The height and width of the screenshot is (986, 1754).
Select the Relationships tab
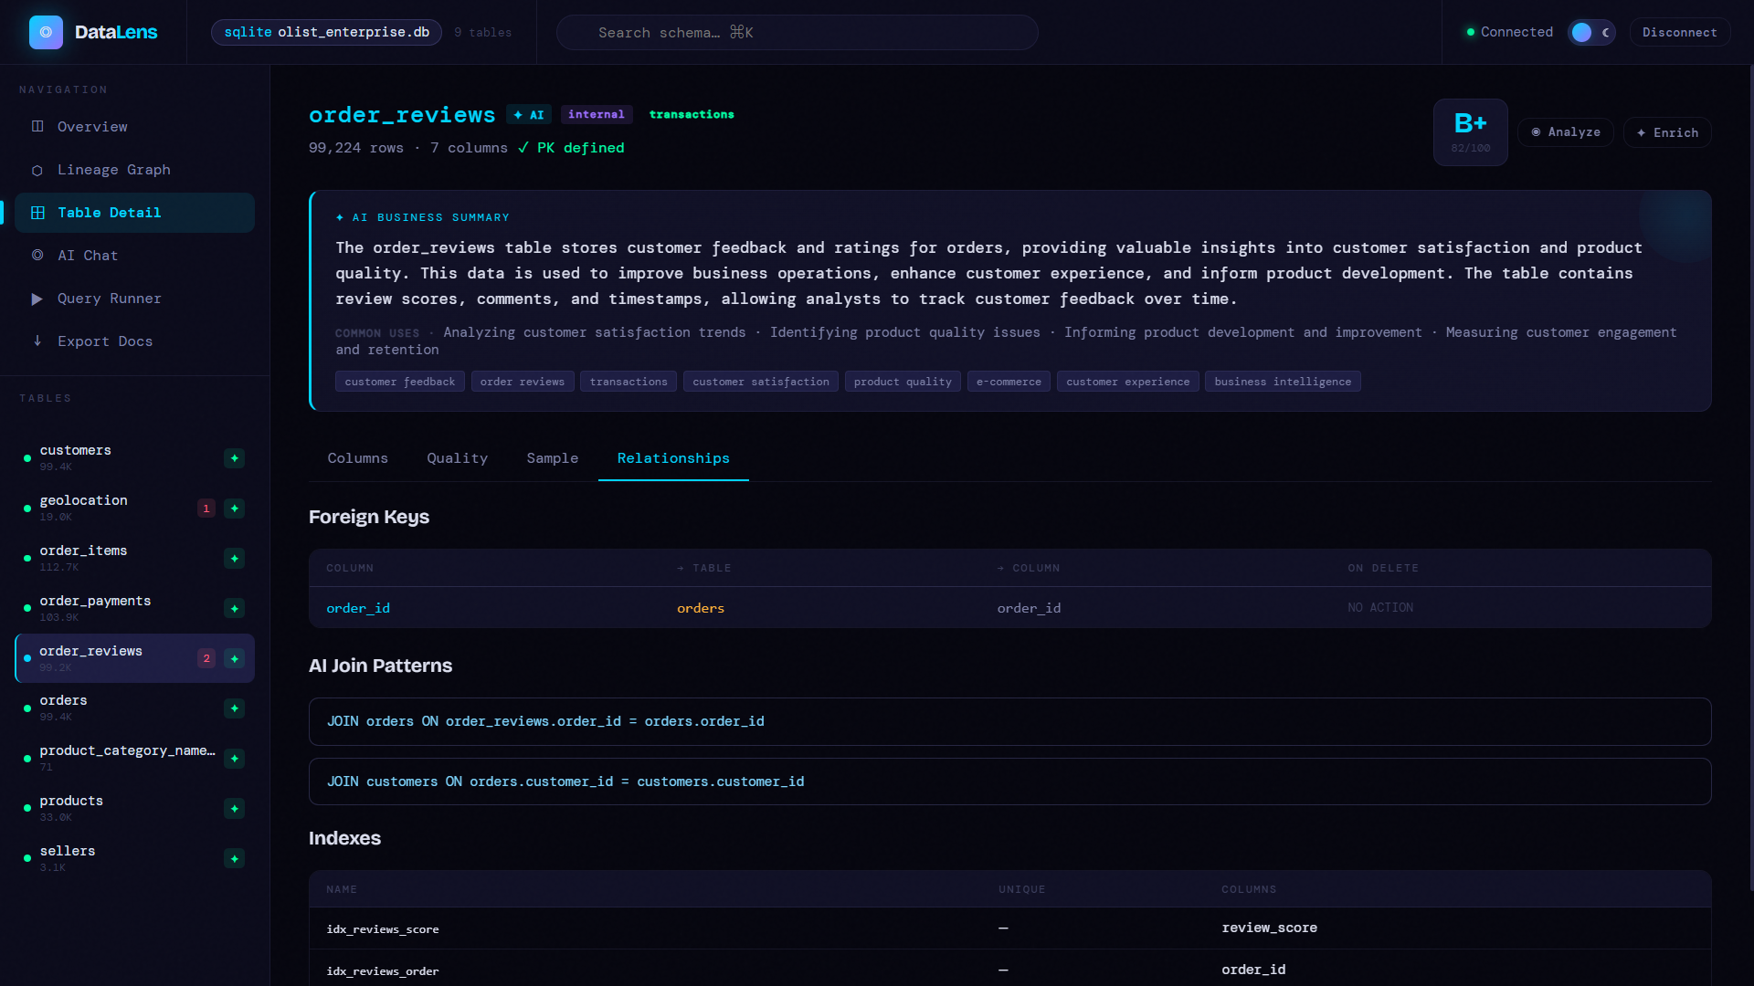pyautogui.click(x=673, y=458)
